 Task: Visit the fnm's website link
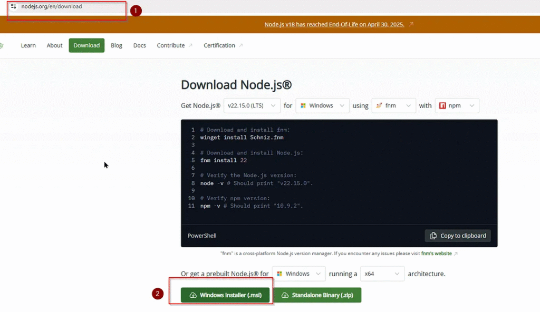pos(436,253)
